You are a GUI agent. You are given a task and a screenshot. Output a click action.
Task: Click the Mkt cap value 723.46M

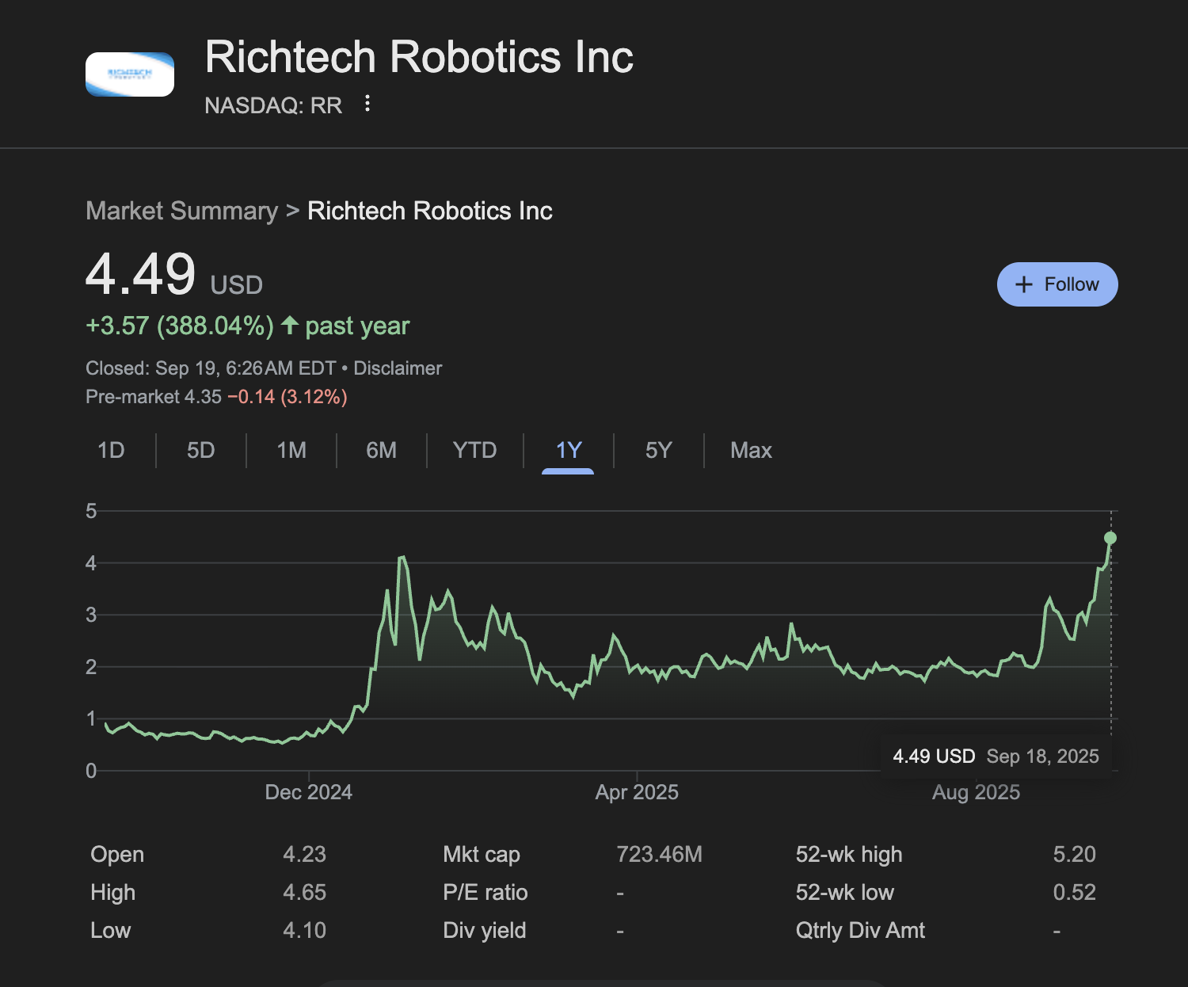(660, 855)
